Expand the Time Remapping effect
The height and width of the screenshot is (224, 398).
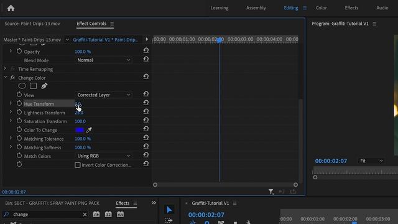[5, 68]
